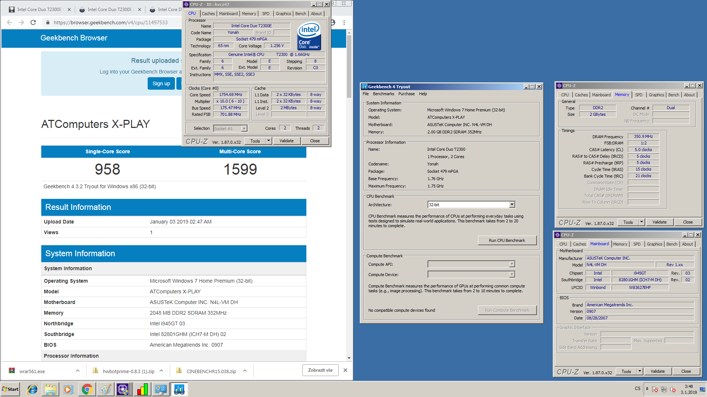Open the Geekbench Benchmarks menu
The width and height of the screenshot is (707, 397).
click(383, 94)
